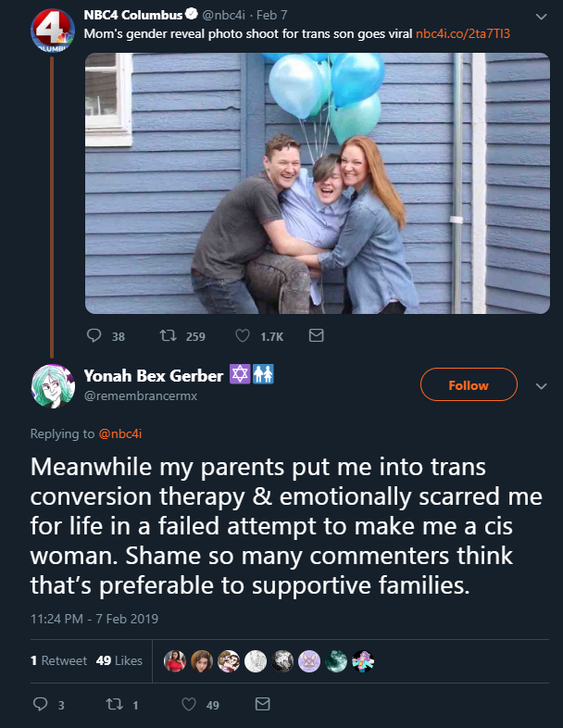This screenshot has width=563, height=728.
Task: Open Yonah Bex Gerber's profile avatar
Action: [x=53, y=386]
